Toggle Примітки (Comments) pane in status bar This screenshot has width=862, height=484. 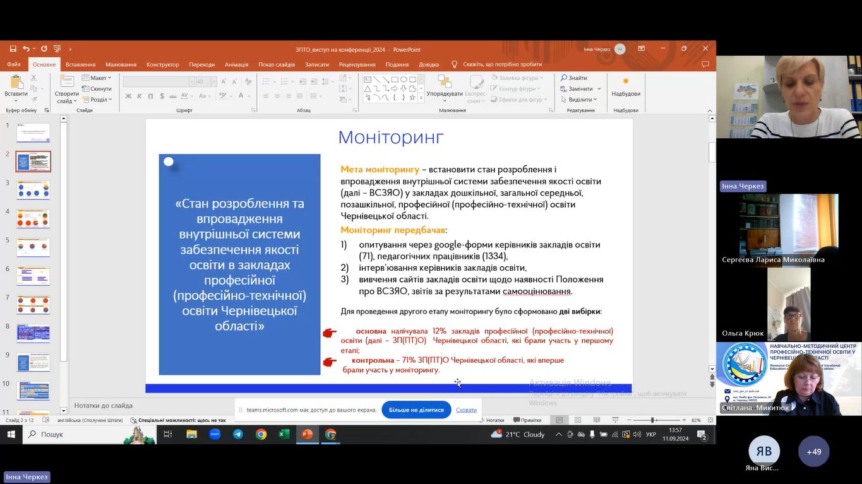527,420
